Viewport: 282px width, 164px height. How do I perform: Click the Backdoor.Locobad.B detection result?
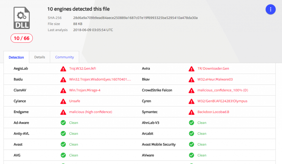pyautogui.click(x=213, y=112)
